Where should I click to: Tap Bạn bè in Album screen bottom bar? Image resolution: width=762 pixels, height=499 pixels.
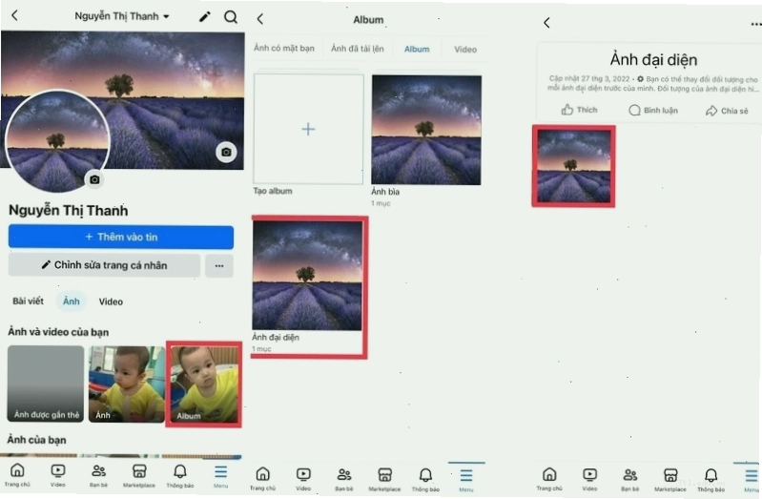tap(344, 479)
